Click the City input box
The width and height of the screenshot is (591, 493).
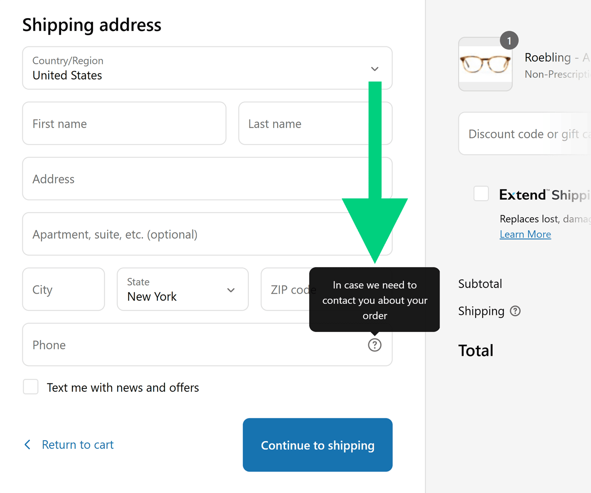click(x=63, y=289)
